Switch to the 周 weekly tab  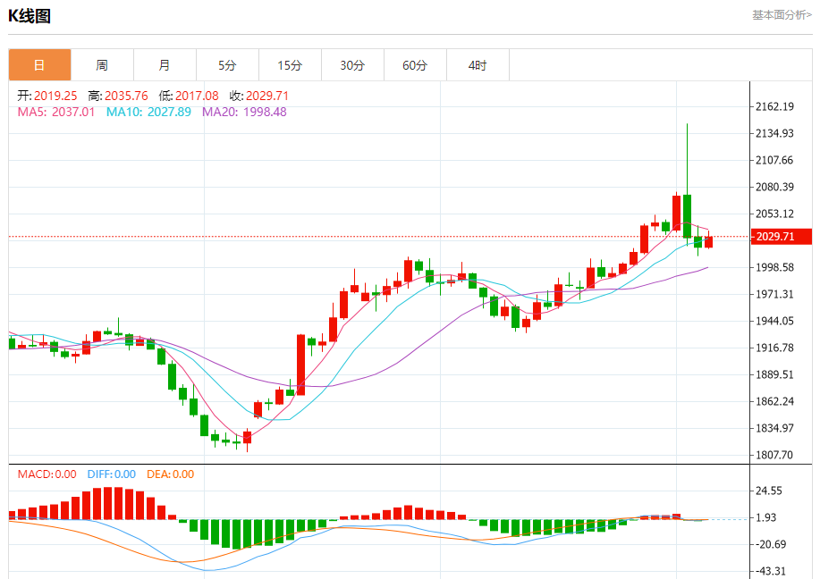pyautogui.click(x=102, y=65)
